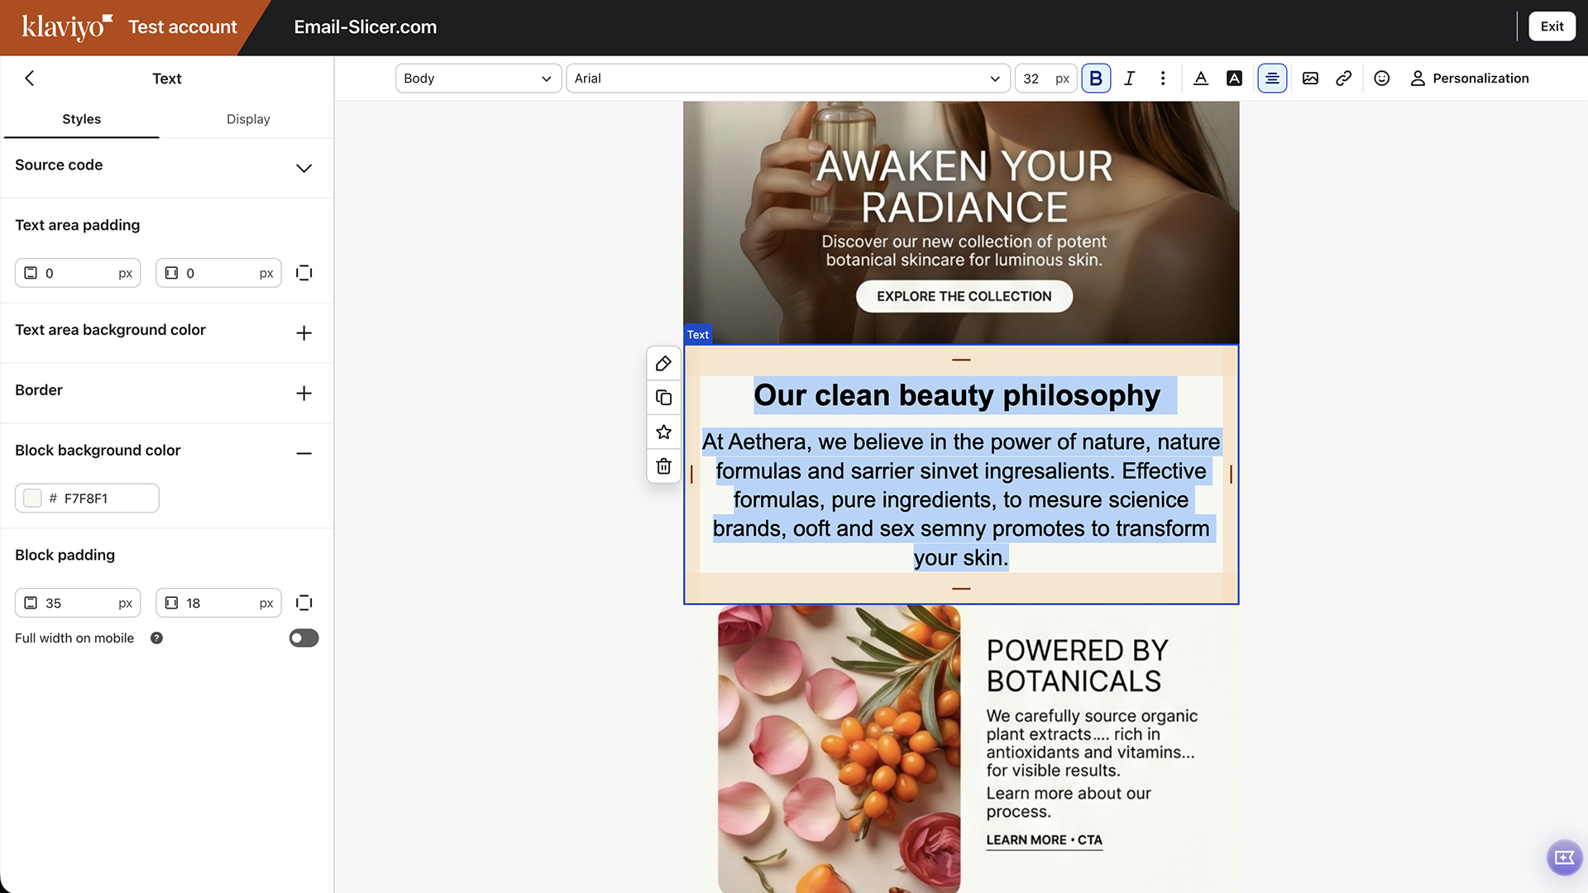Edit the text area vertical padding field

(78, 273)
